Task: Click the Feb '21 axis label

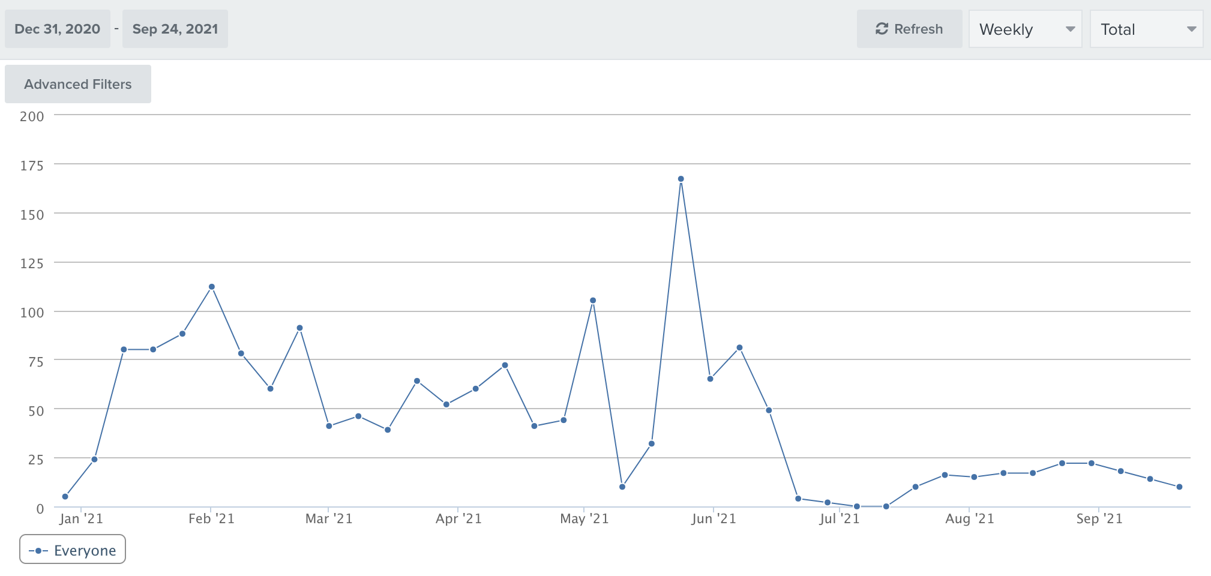Action: click(211, 519)
